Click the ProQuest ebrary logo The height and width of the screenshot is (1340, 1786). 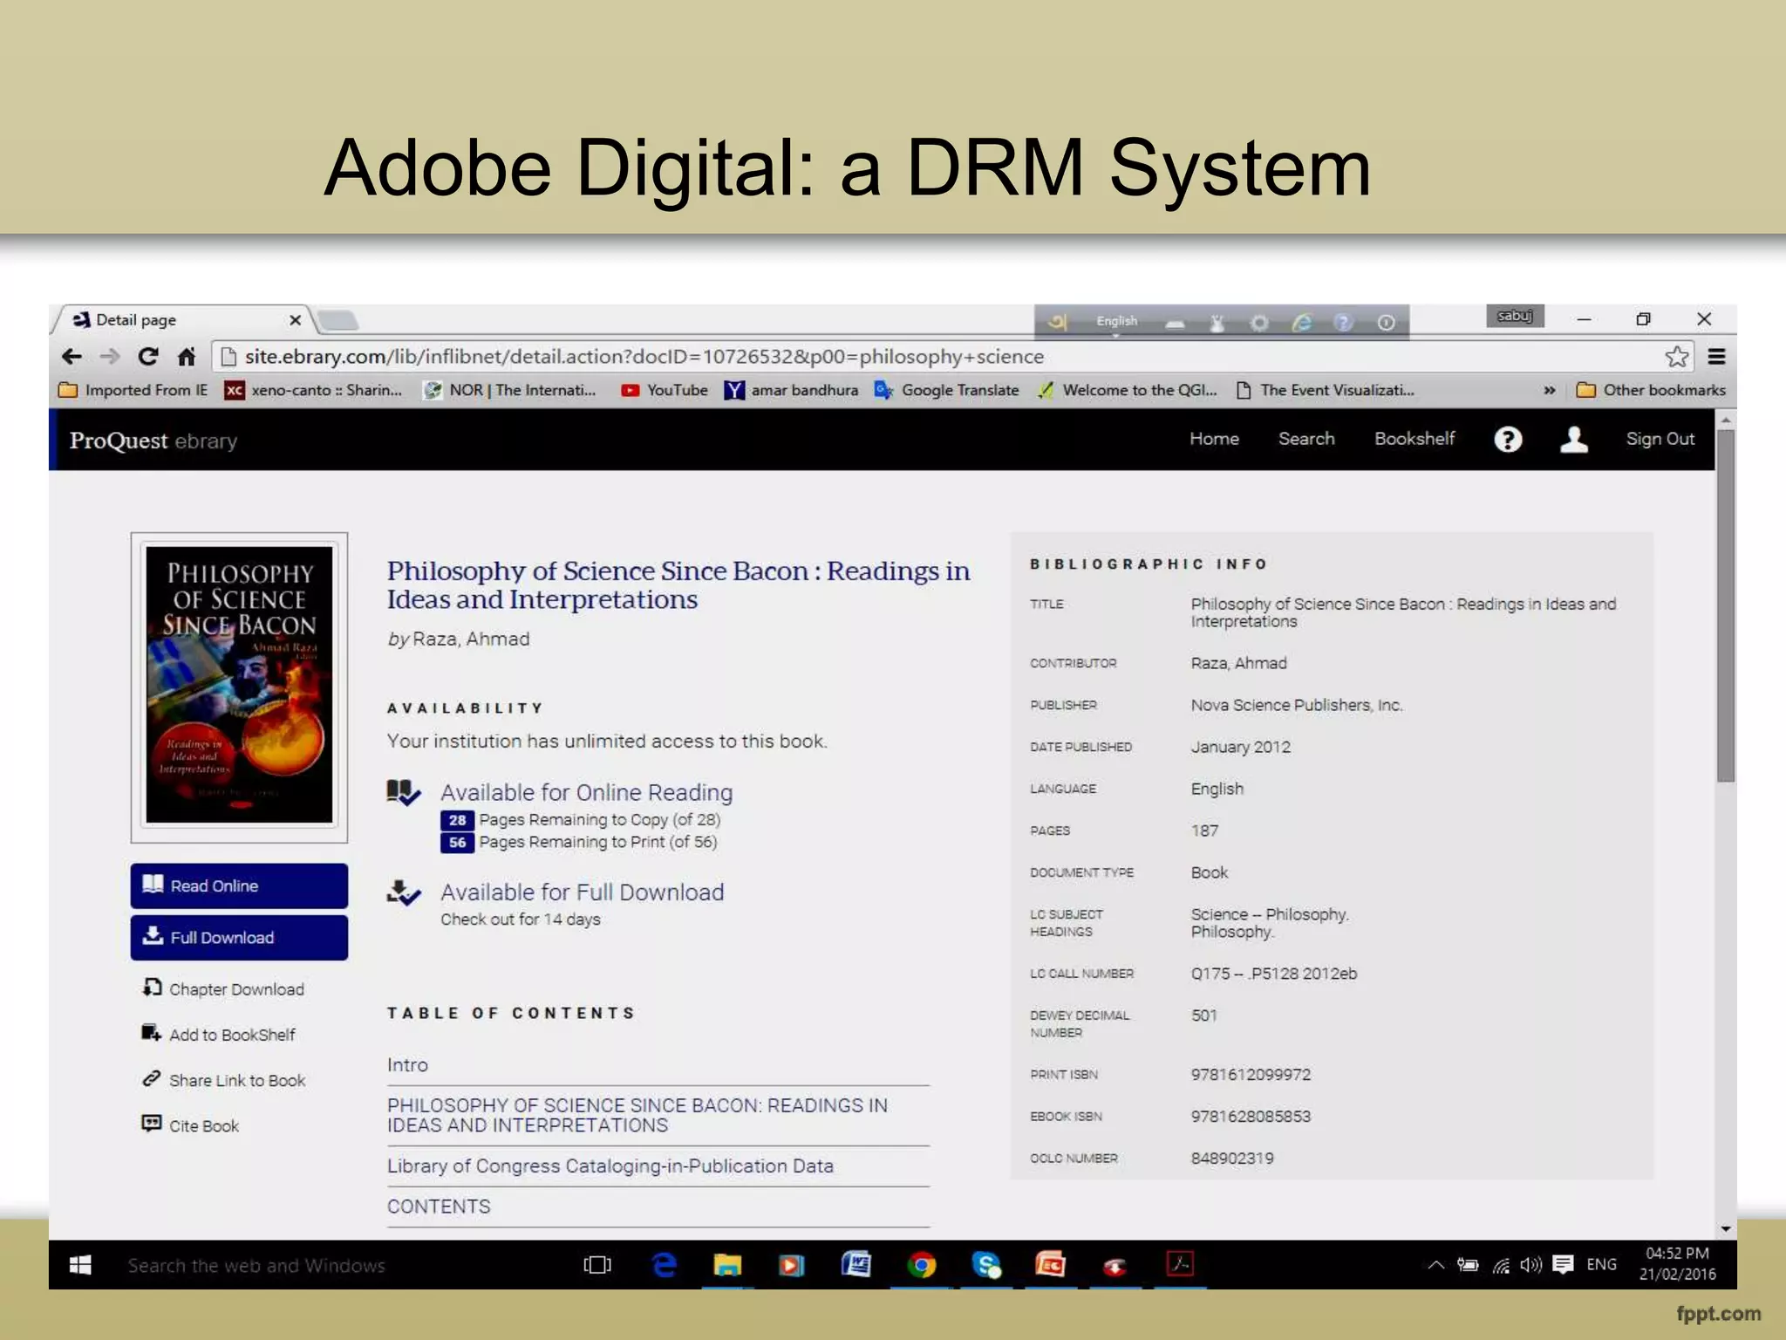click(x=153, y=441)
